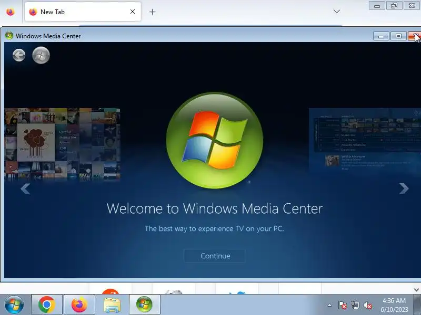This screenshot has height=315, width=421.
Task: Open a new tab in Firefox
Action: click(152, 12)
